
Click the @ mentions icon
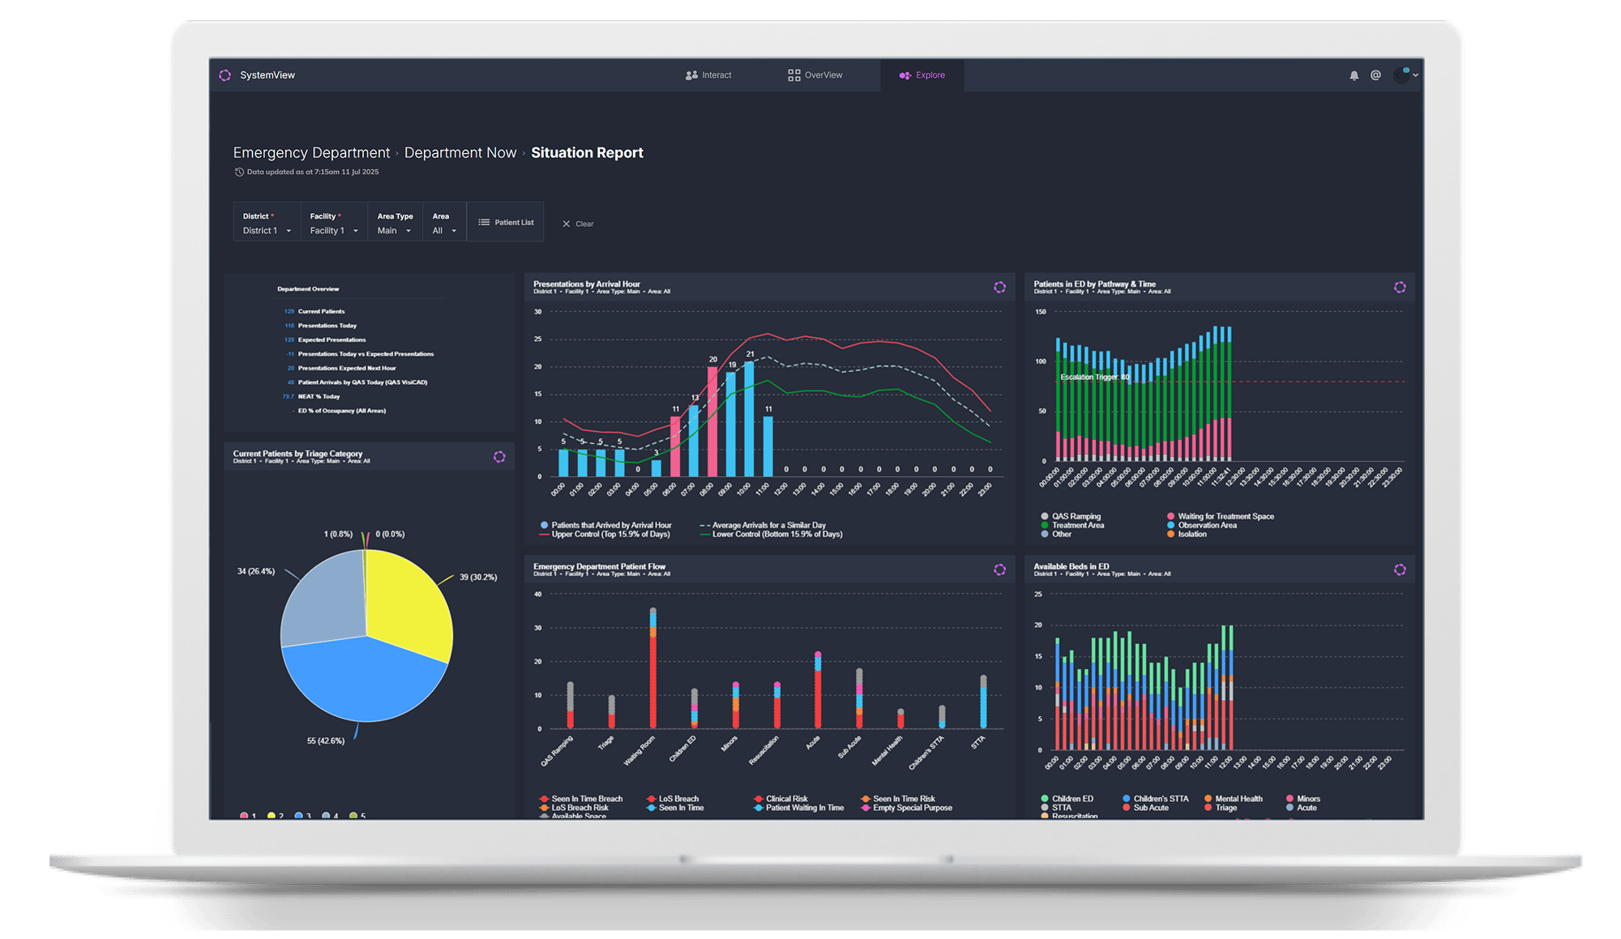coord(1375,75)
